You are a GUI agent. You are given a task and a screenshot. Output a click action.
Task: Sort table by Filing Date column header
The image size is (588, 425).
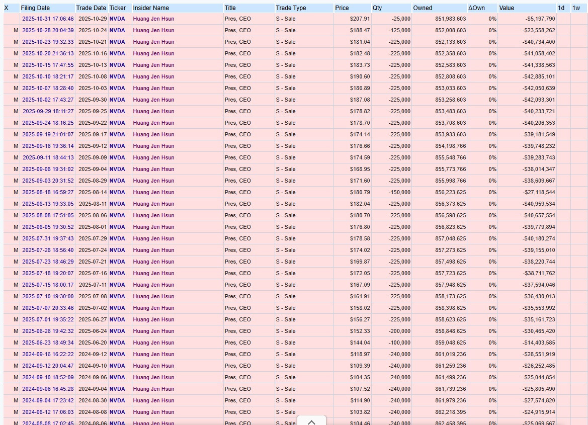35,8
